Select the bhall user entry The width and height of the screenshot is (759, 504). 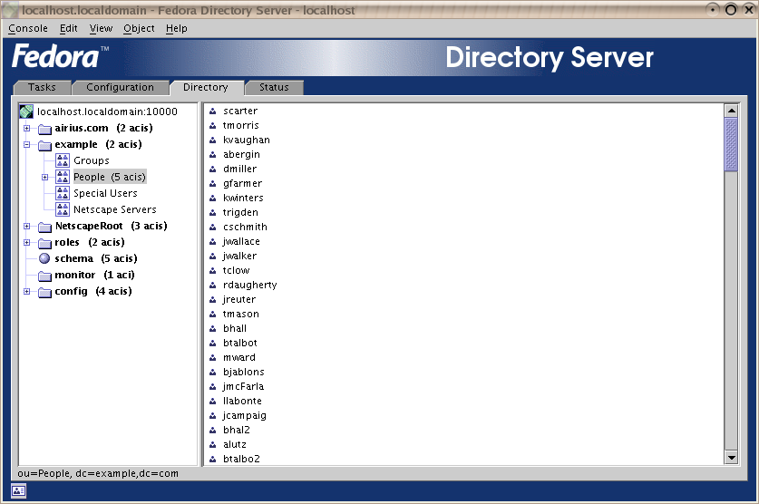[235, 329]
